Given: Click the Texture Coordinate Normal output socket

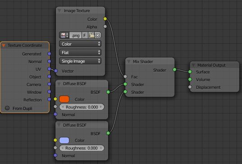Looking at the screenshot, I should 49,61.
